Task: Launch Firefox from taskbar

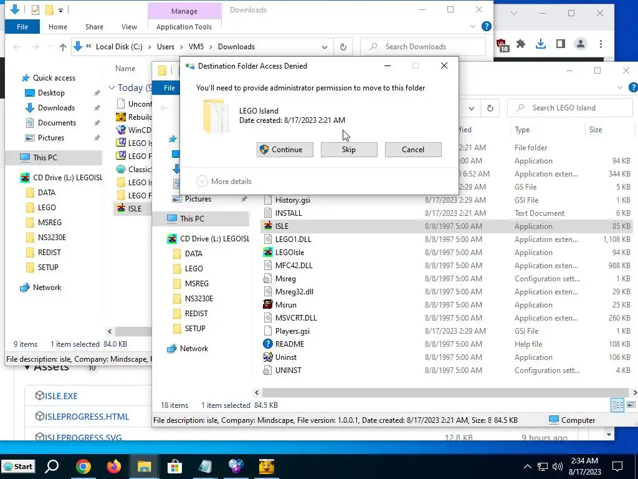Action: [114, 467]
